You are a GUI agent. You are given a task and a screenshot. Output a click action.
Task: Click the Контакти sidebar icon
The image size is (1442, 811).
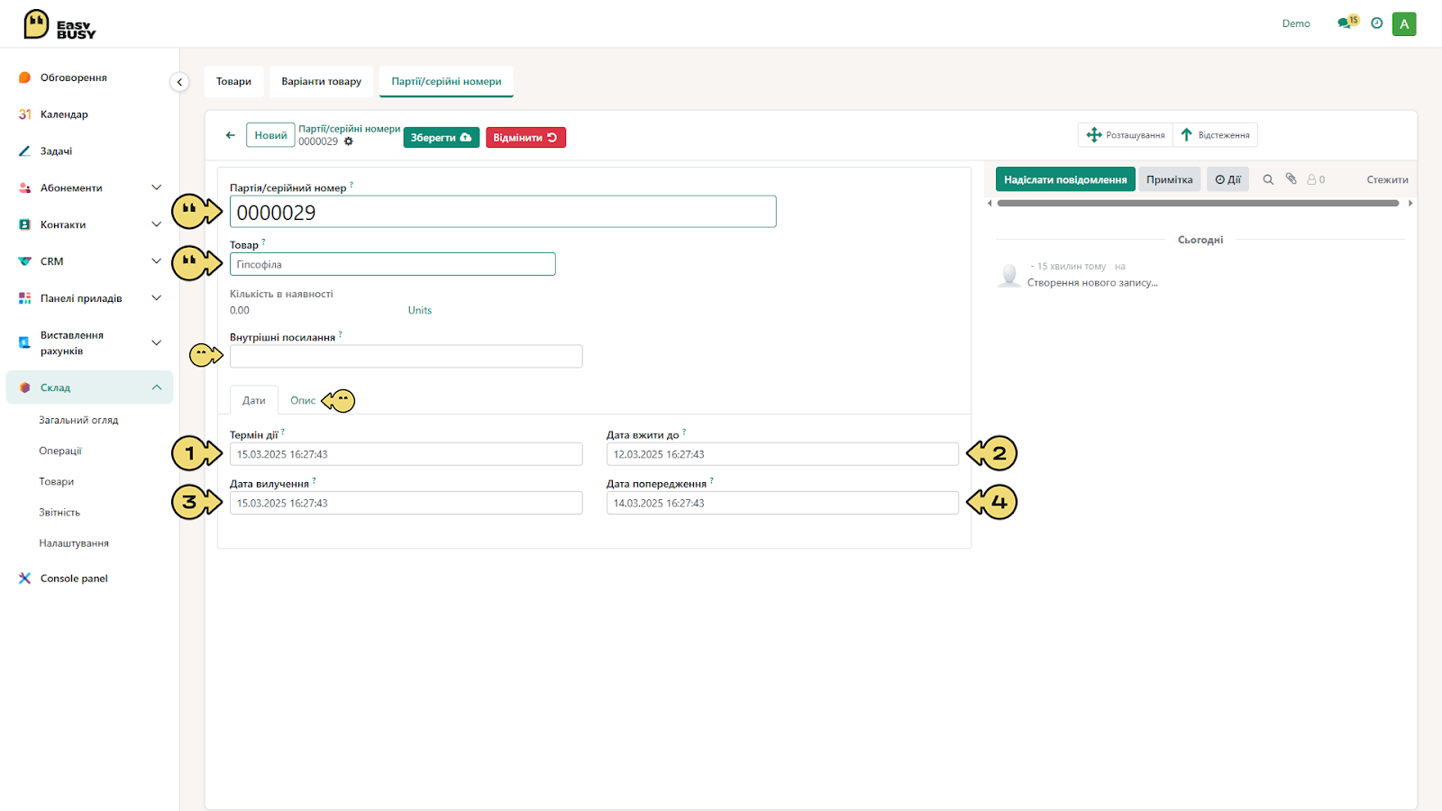pos(24,224)
